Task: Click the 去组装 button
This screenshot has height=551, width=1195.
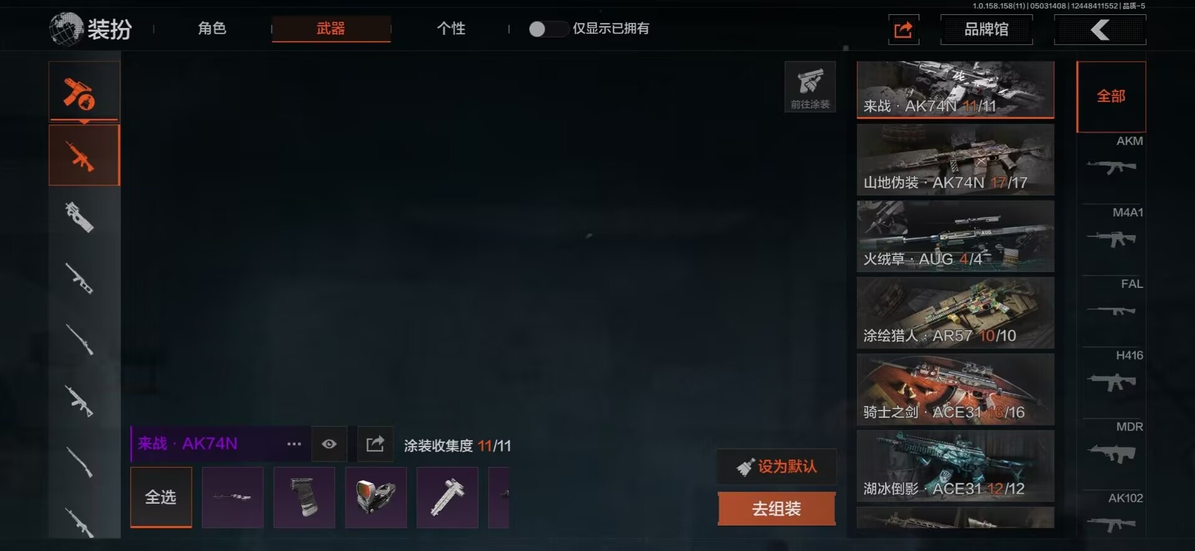Action: coord(776,509)
